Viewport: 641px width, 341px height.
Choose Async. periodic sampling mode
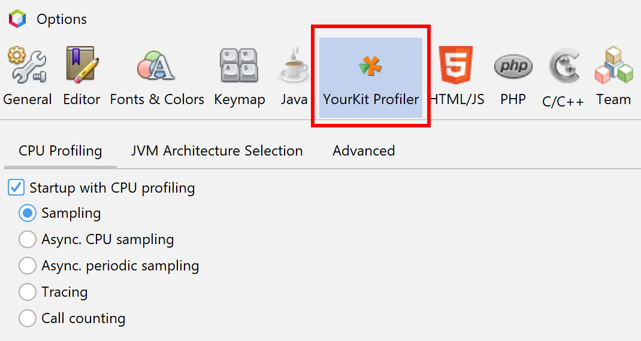point(28,266)
